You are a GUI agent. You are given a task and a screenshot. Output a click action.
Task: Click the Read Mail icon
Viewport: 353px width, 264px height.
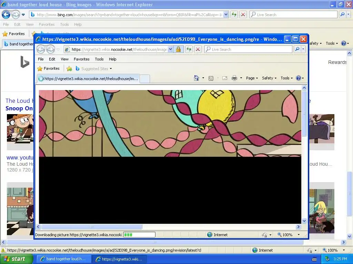click(x=225, y=78)
